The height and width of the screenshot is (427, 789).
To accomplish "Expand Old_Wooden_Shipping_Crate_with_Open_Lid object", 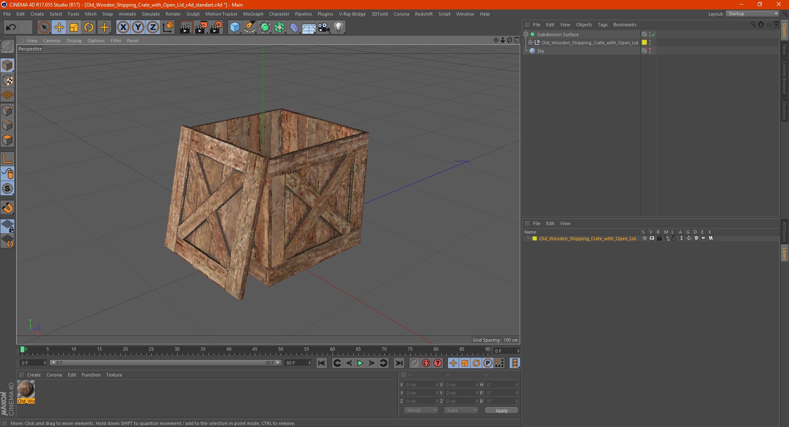I will pos(531,42).
